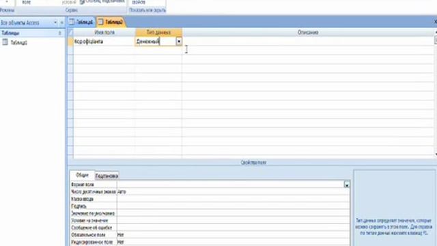The height and width of the screenshot is (246, 437).
Task: Collapse the navigation pane shutter bar
Action: 62,23
